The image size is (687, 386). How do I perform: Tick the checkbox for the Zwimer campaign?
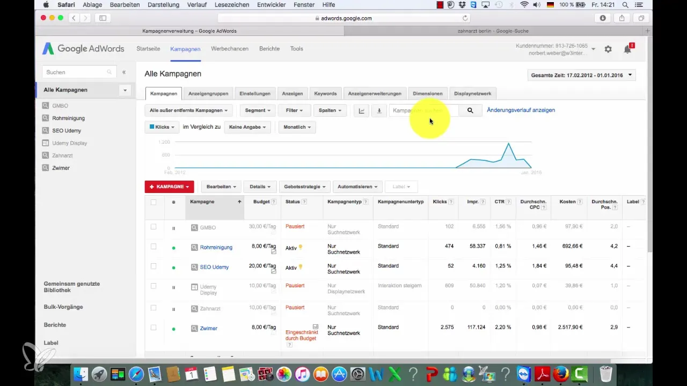(x=154, y=328)
